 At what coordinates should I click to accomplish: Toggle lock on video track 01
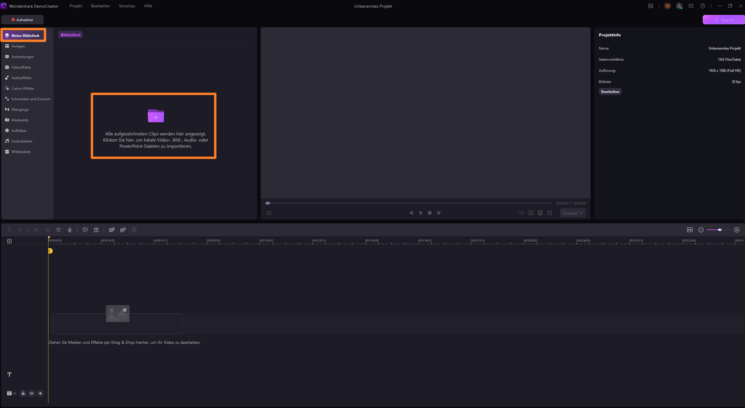tap(23, 393)
